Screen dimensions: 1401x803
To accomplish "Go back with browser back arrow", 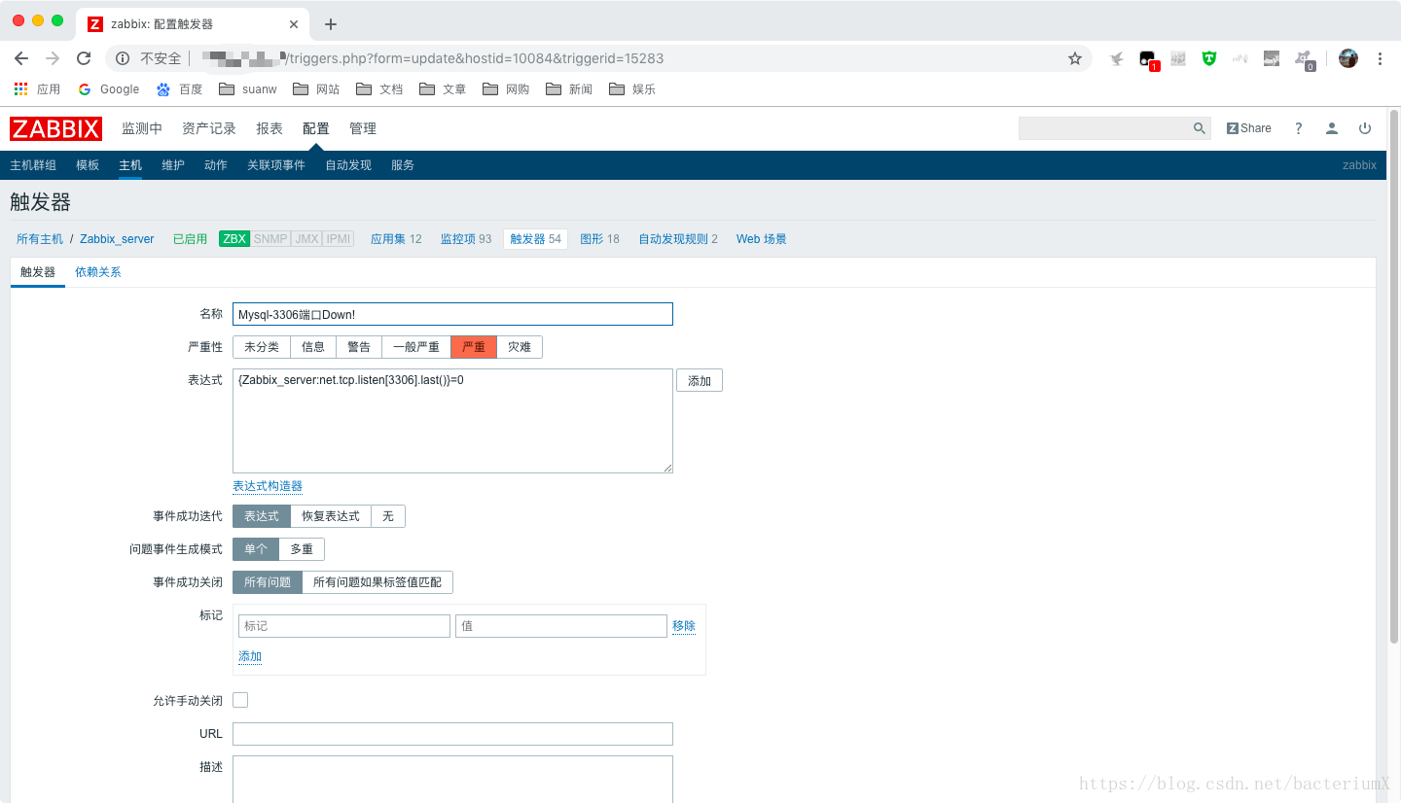I will [x=21, y=58].
